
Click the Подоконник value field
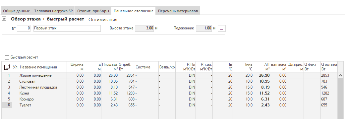pos(204,28)
